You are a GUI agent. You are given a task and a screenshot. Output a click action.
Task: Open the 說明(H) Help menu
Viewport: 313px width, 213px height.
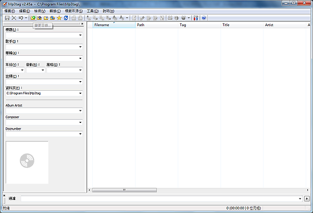pyautogui.click(x=109, y=11)
